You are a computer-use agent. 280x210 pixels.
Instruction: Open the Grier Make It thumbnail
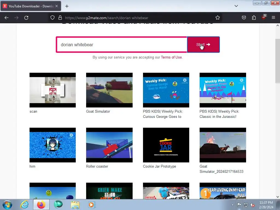click(109, 191)
